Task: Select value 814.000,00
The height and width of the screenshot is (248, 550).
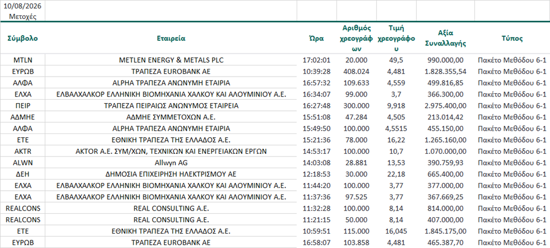Action: (445, 208)
